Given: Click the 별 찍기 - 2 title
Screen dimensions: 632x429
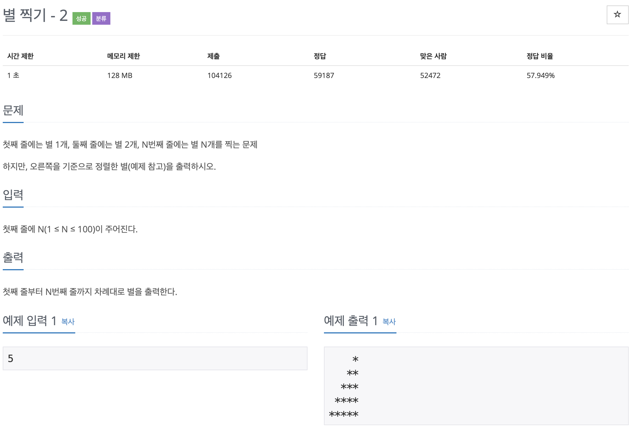Looking at the screenshot, I should [35, 15].
